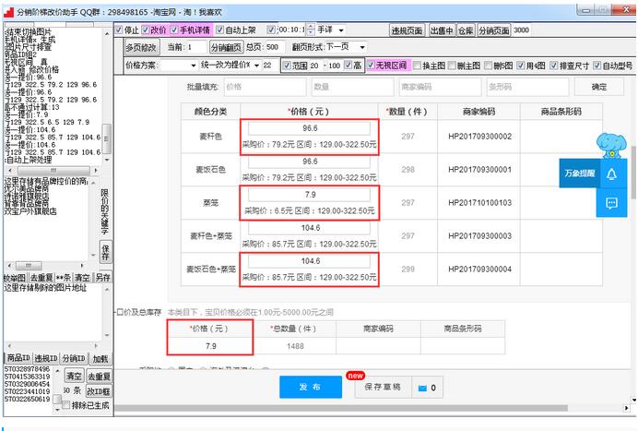
Task: Click the batch fill 数量 input field
Action: [x=353, y=87]
